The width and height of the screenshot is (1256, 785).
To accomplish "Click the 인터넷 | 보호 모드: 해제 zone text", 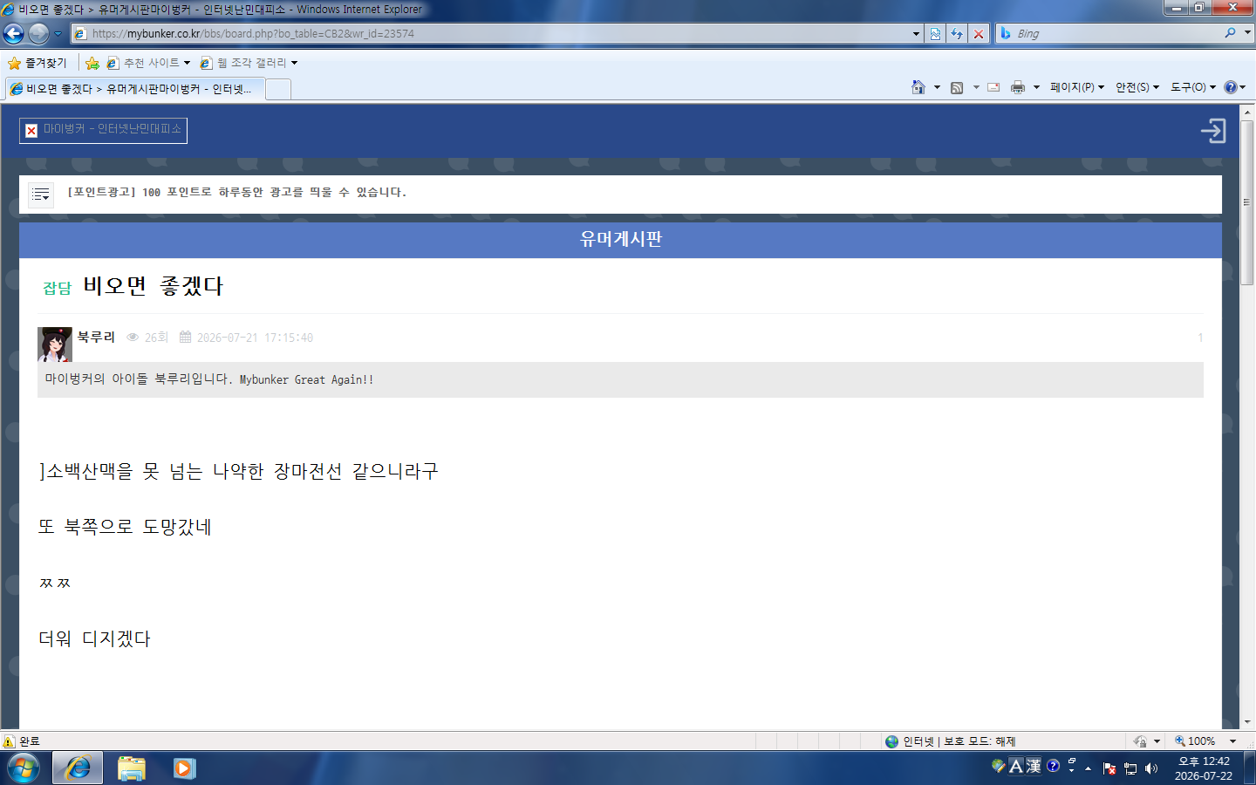I will 959,741.
